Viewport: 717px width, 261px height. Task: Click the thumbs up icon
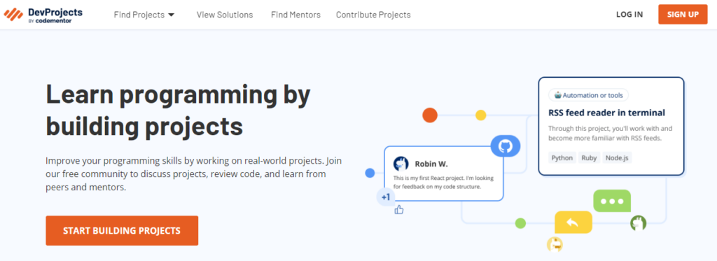398,210
